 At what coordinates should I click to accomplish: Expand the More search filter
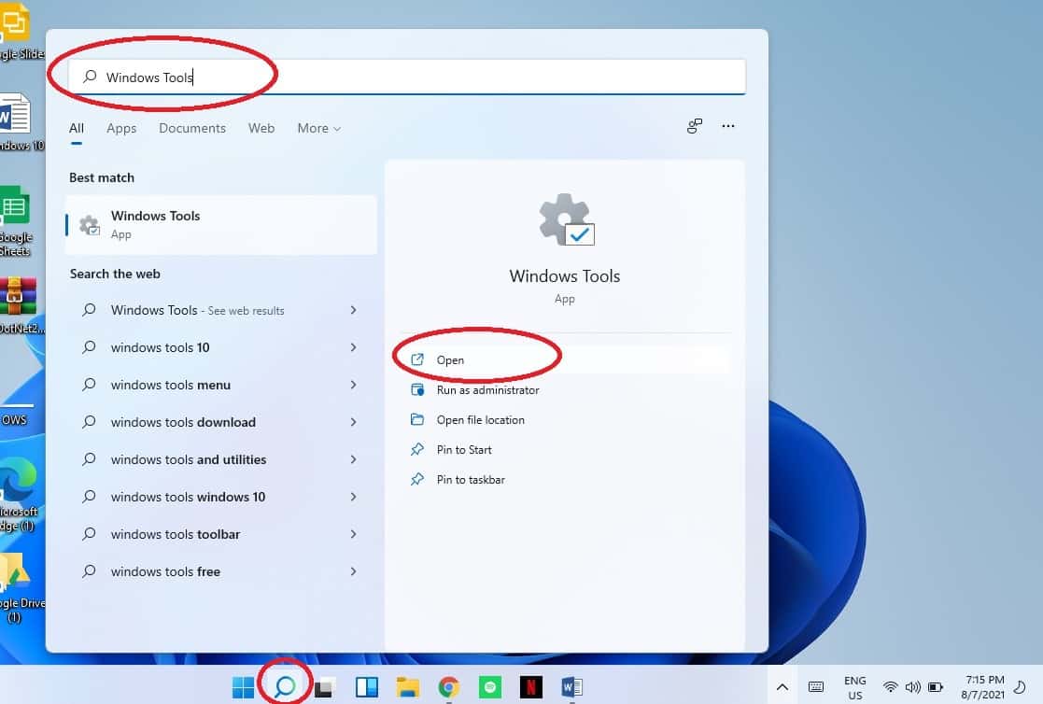(x=318, y=128)
